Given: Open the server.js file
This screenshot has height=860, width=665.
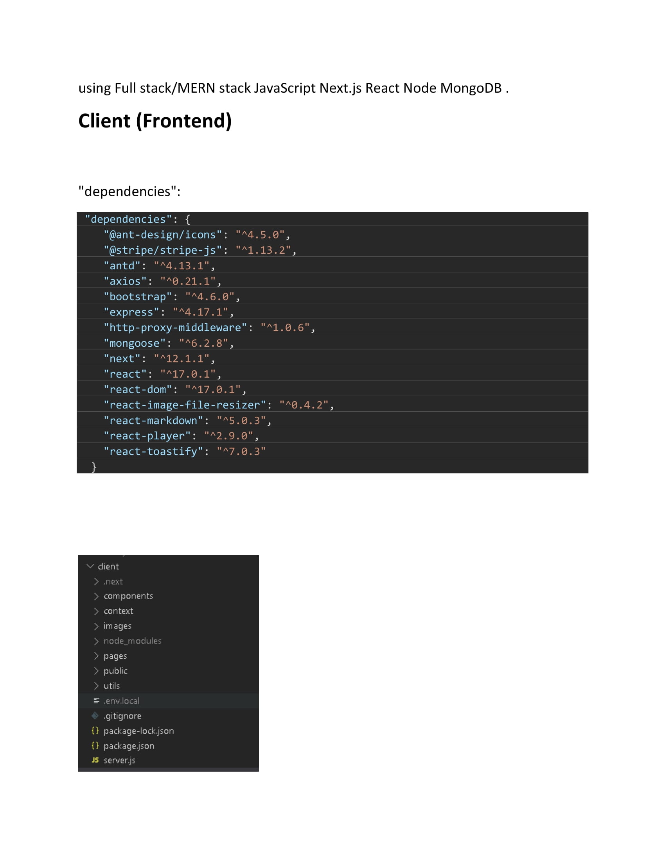Looking at the screenshot, I should coord(119,760).
